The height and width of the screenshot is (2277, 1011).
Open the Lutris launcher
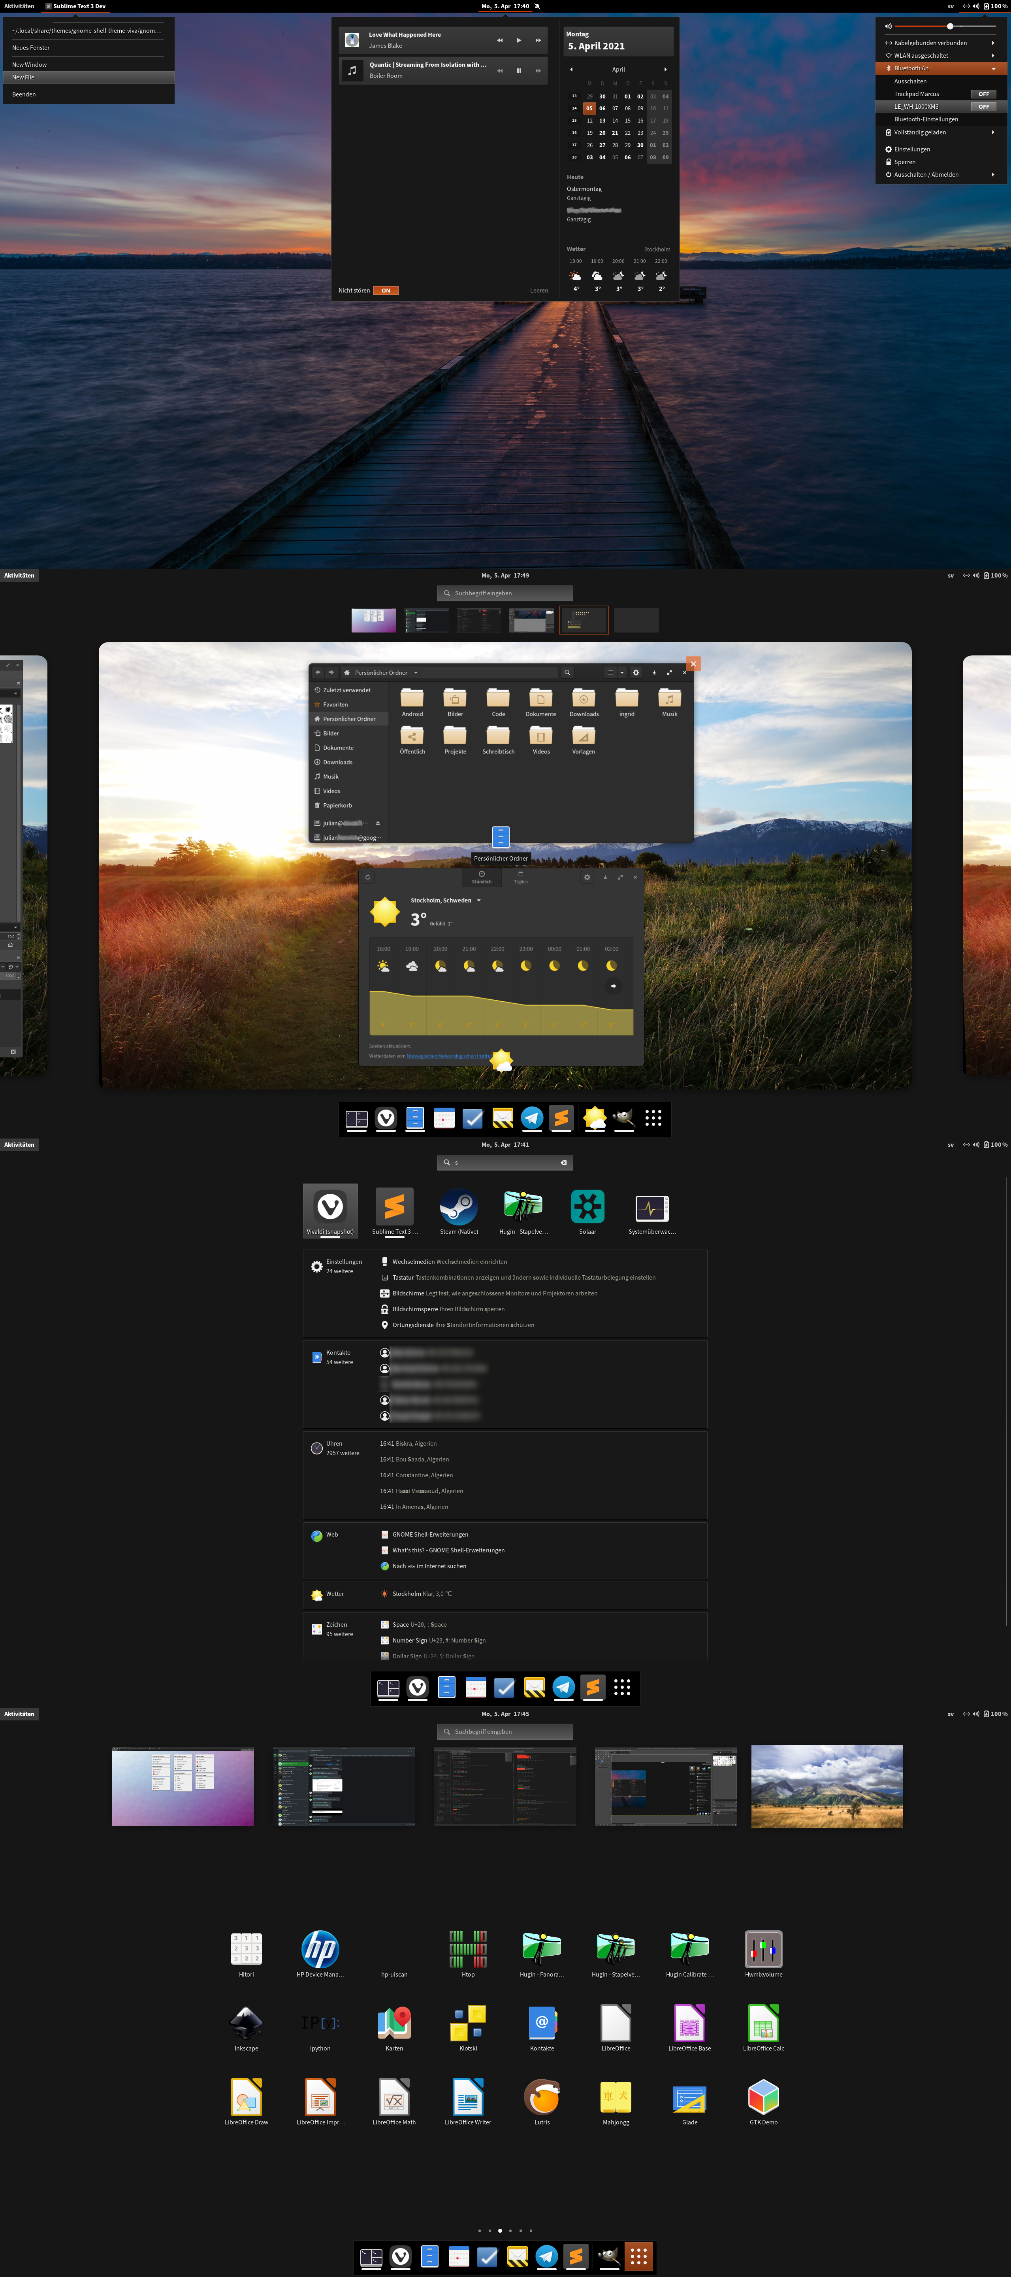pos(542,2097)
